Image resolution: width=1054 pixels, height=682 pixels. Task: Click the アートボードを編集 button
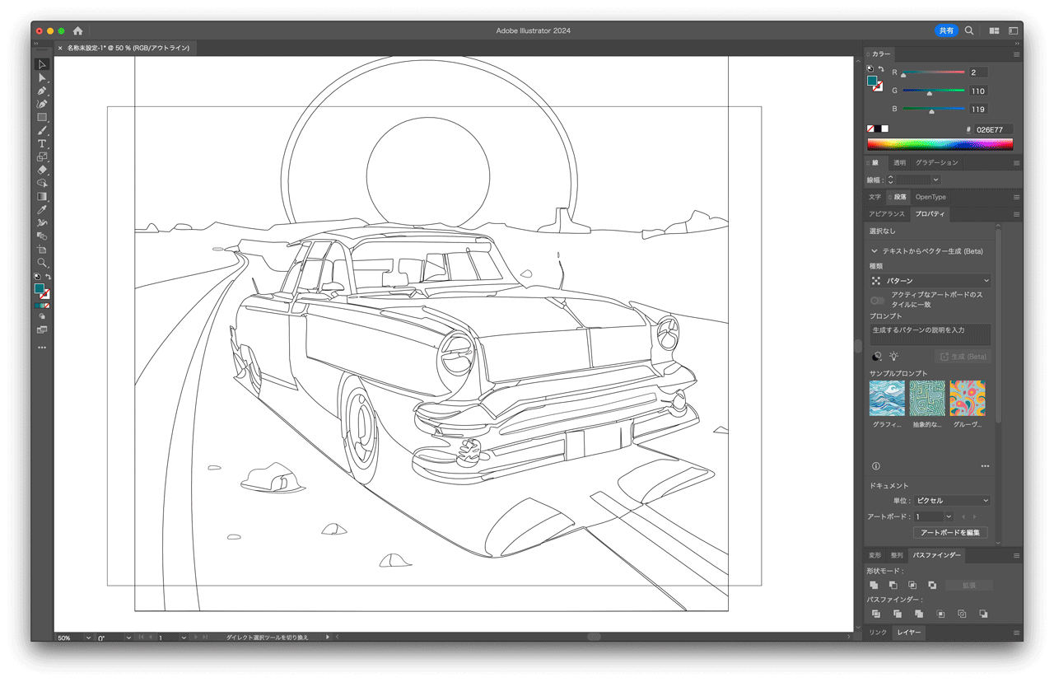coord(949,533)
